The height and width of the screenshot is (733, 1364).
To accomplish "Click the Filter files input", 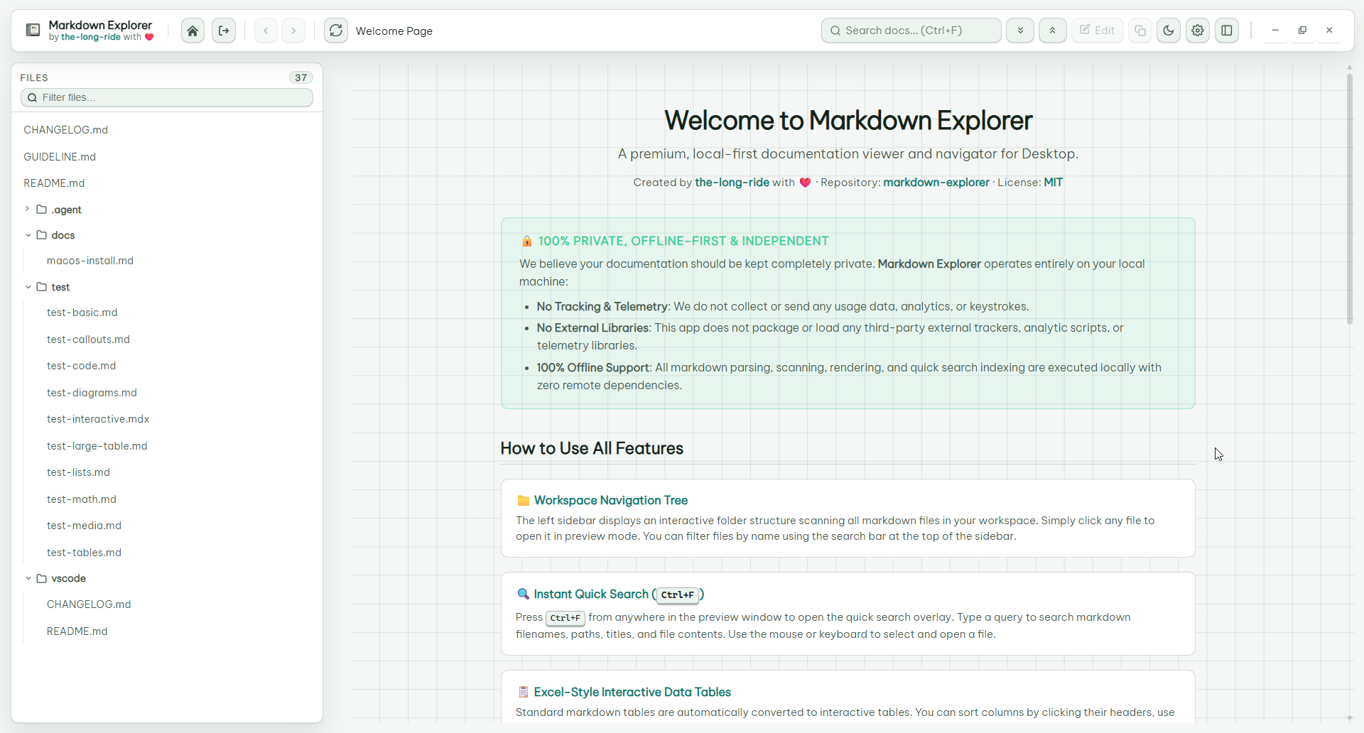I will point(167,97).
